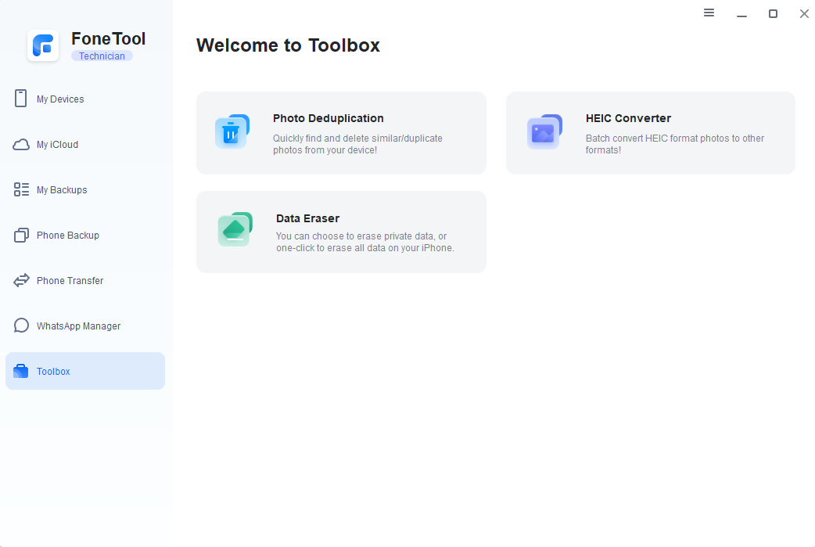Select Phone Transfer in the sidebar
The width and height of the screenshot is (815, 547).
69,280
